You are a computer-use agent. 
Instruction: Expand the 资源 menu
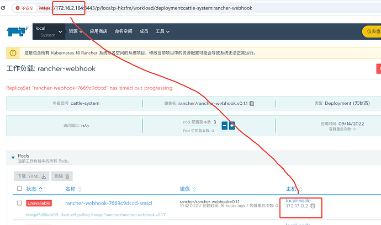coord(76,31)
